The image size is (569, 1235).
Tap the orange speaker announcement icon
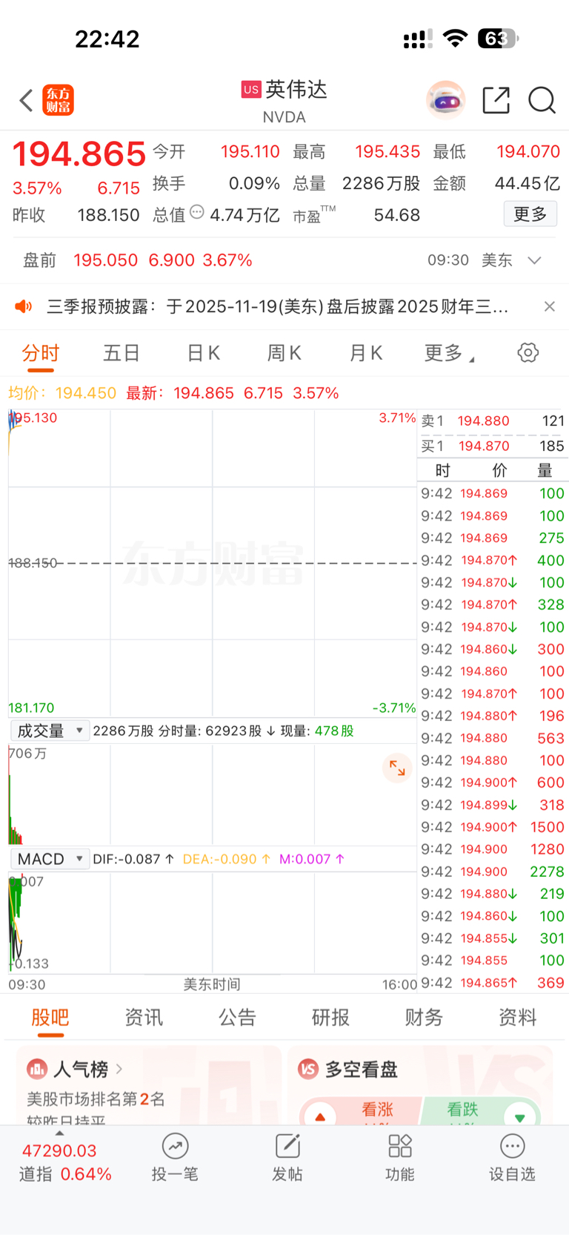coord(24,306)
